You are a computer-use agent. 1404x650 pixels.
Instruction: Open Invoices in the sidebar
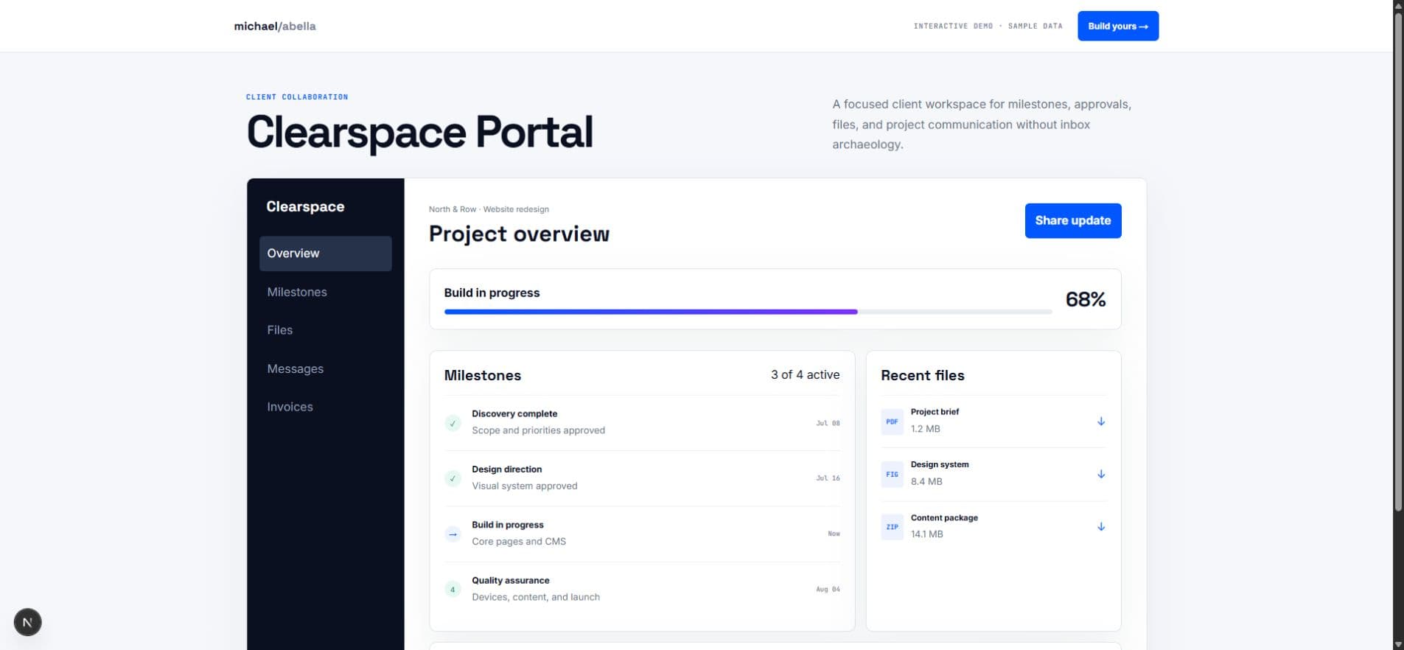tap(325, 407)
